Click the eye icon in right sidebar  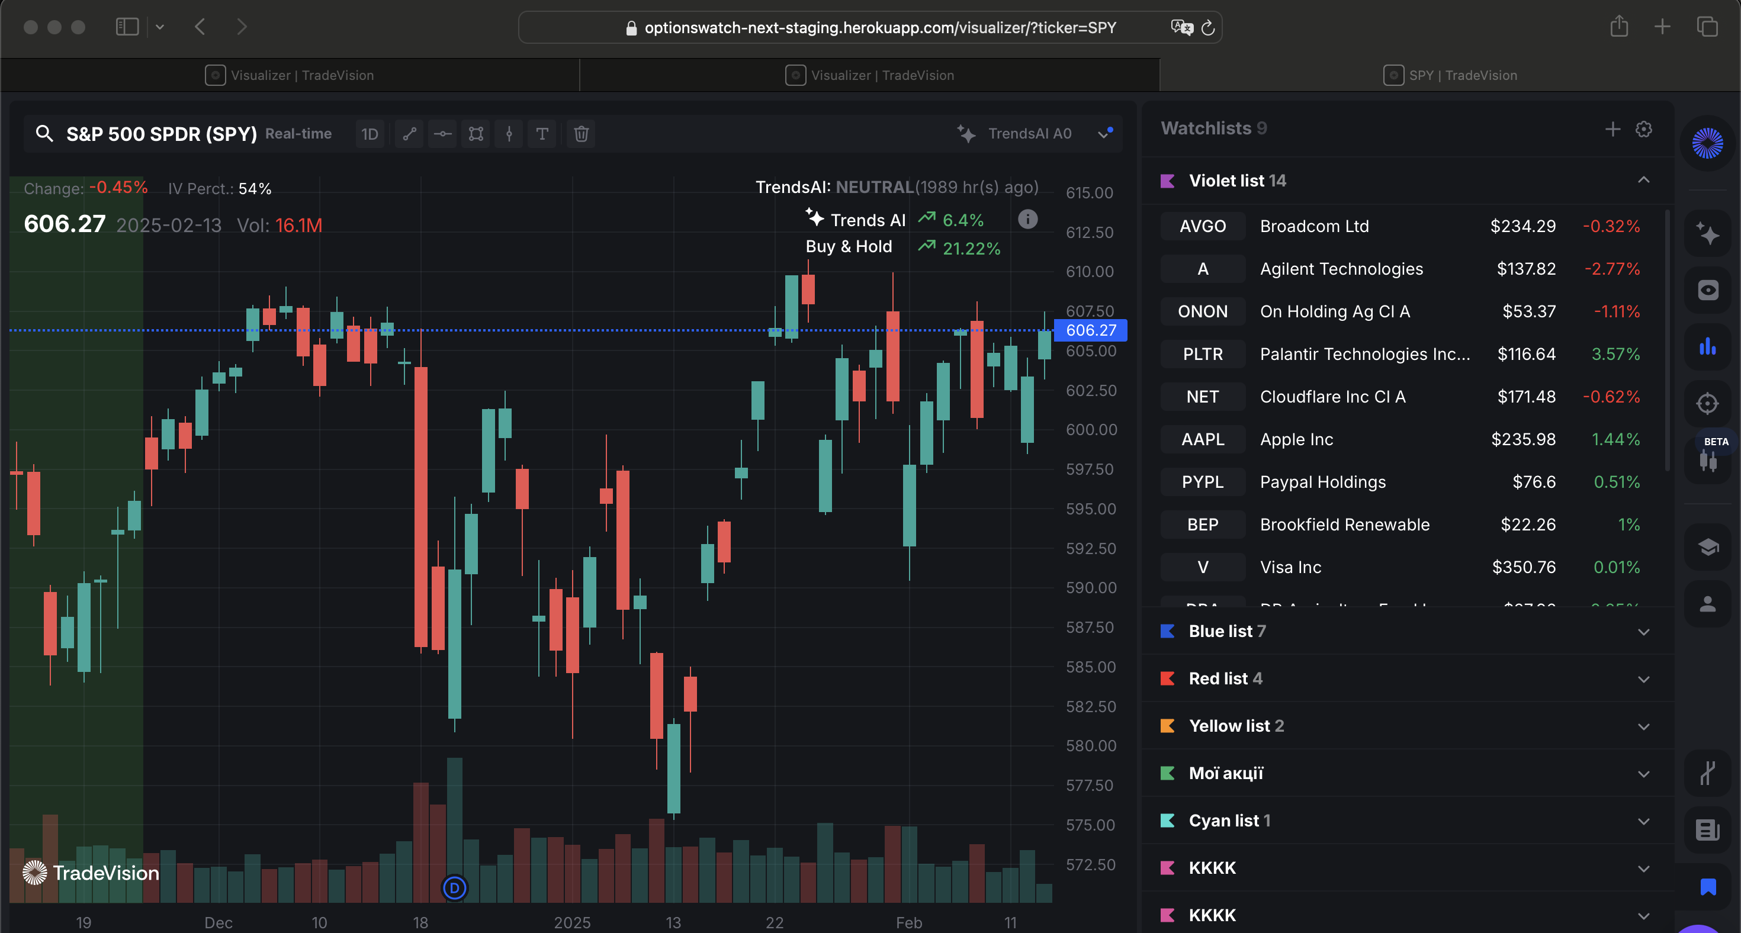click(1707, 291)
